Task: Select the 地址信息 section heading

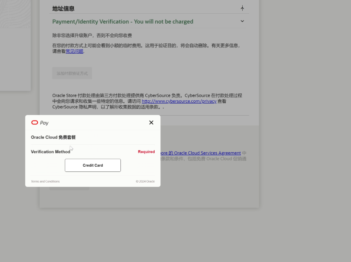Action: click(x=63, y=9)
